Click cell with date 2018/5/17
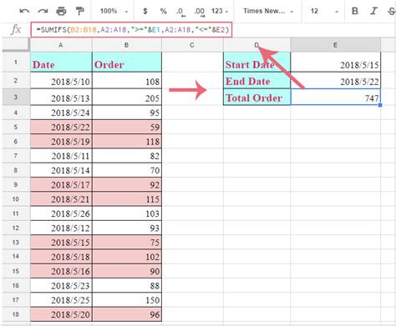 pyautogui.click(x=61, y=185)
